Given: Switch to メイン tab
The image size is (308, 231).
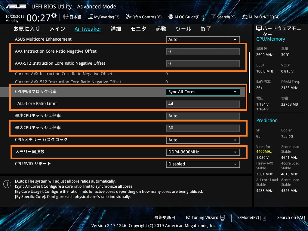Looking at the screenshot, I should tap(57, 29).
